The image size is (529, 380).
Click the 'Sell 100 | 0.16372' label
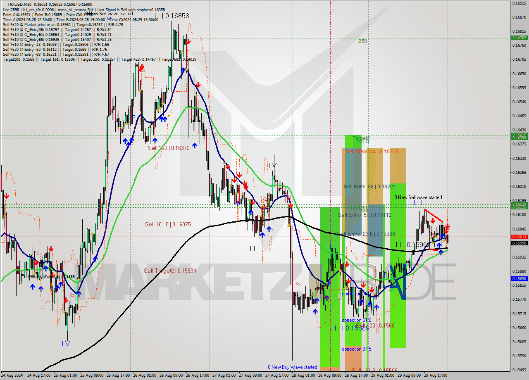tap(169, 148)
